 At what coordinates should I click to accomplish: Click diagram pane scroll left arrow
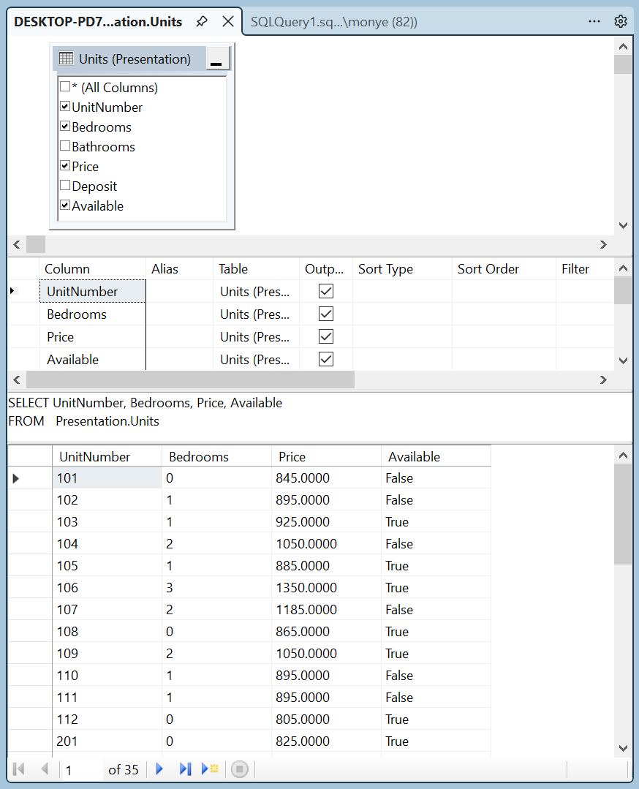click(17, 244)
